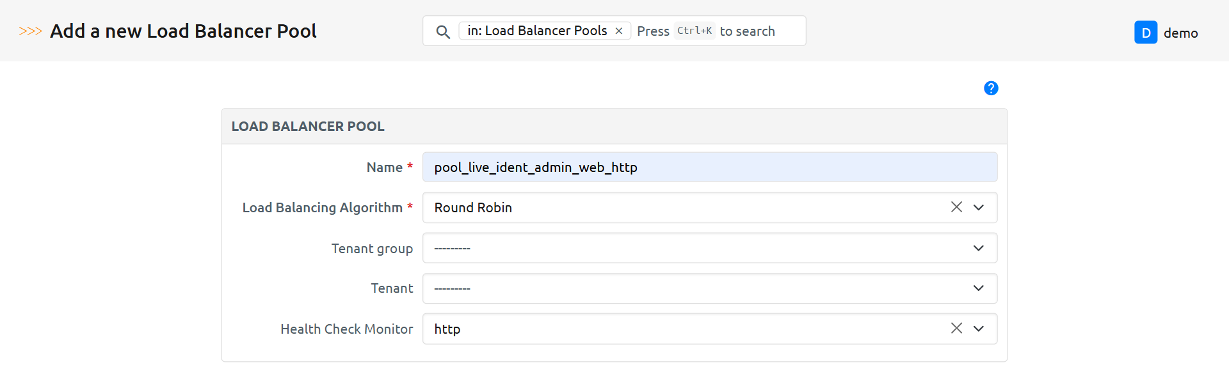The image size is (1229, 374).
Task: Click the Load Balancing Algorithm label
Action: pyautogui.click(x=322, y=208)
